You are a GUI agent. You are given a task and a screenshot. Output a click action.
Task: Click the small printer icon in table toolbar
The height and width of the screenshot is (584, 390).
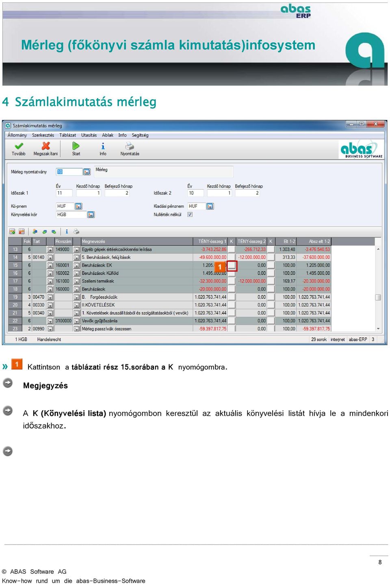pyautogui.click(x=76, y=231)
